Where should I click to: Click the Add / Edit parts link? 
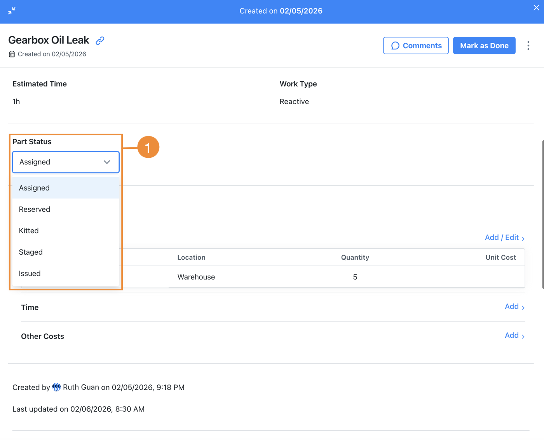505,237
